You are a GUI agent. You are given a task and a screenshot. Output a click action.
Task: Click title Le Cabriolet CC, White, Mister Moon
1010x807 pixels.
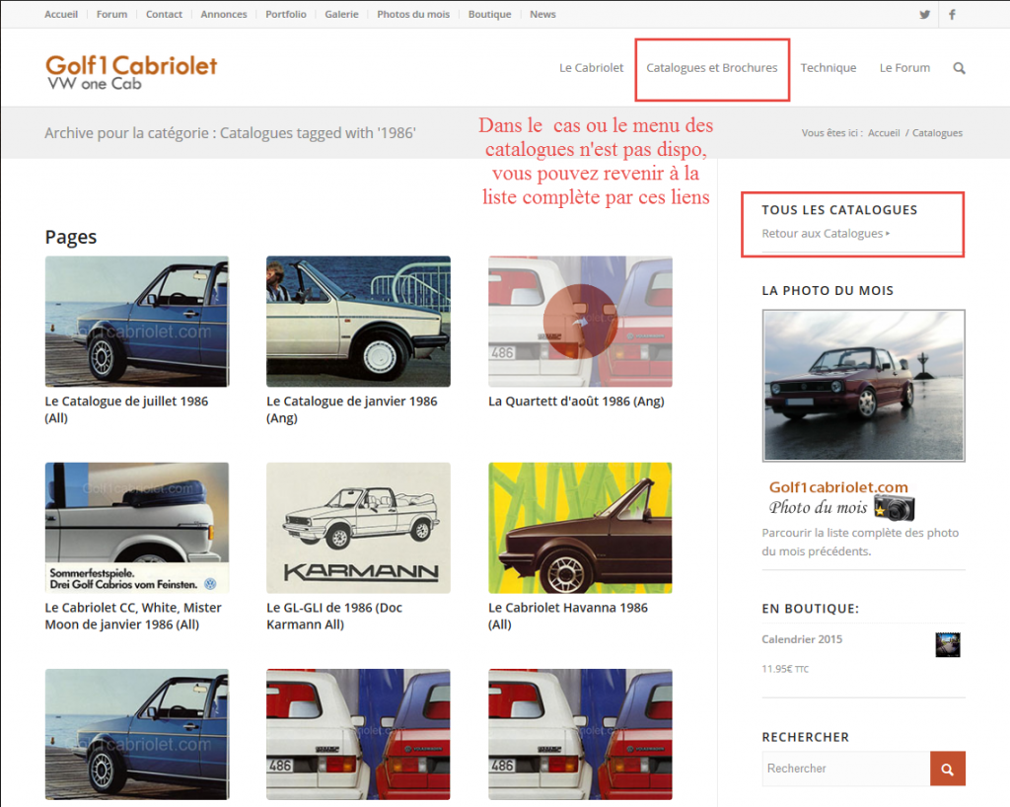[x=133, y=616]
